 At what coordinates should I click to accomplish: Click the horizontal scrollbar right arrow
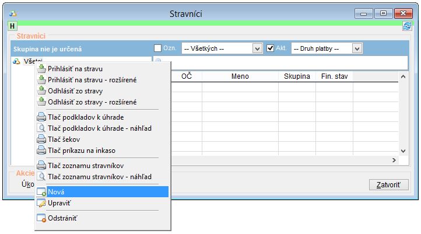coord(394,160)
